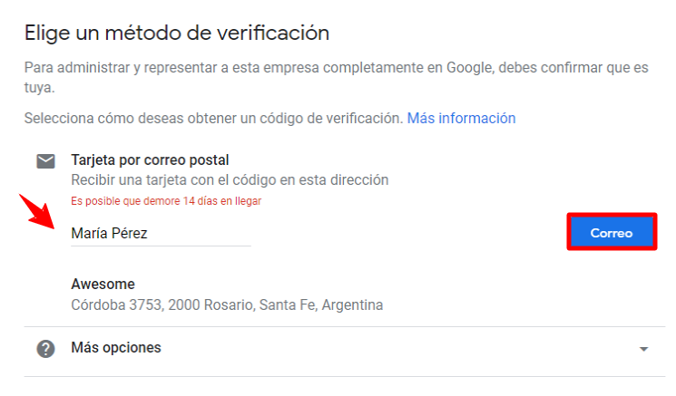Click the word Argentina in the address

tap(352, 305)
